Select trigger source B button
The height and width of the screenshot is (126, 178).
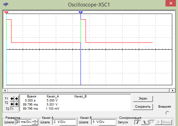[158, 122]
